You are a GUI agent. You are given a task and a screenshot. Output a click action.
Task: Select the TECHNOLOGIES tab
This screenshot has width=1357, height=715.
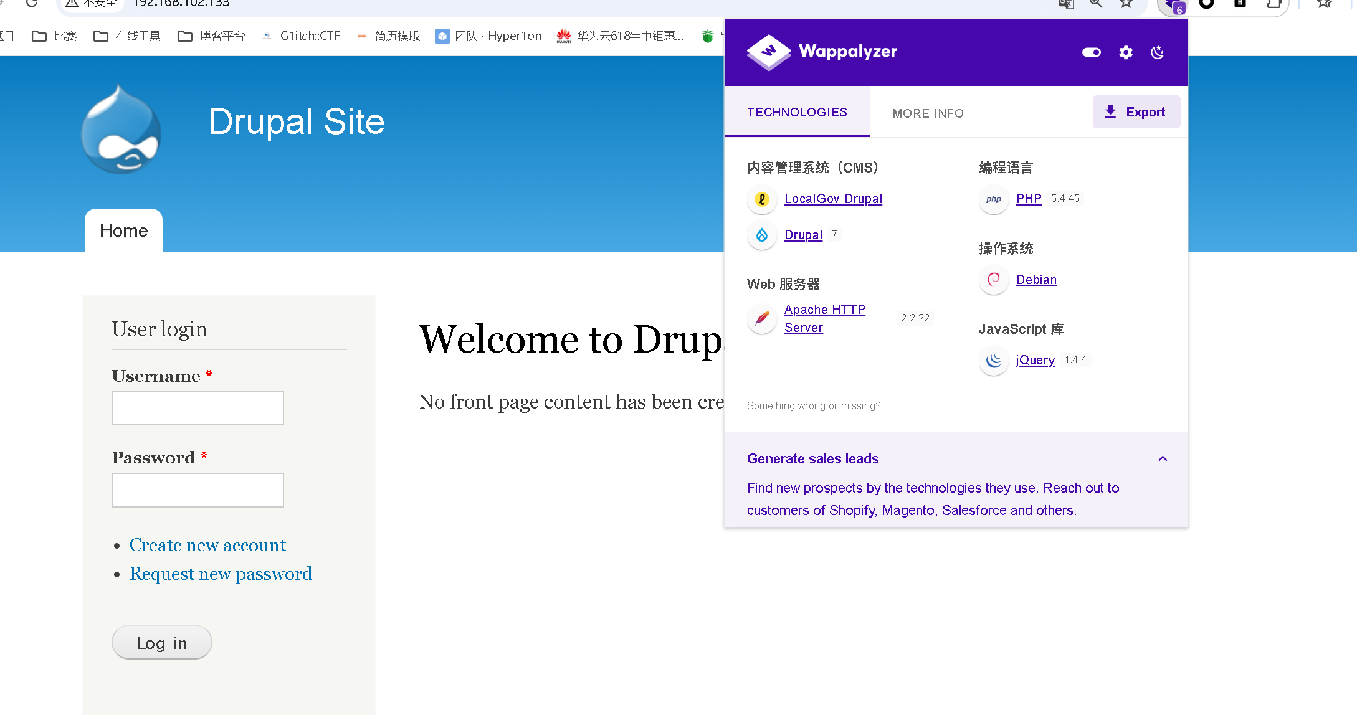pyautogui.click(x=797, y=112)
